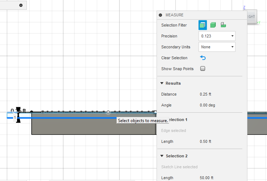Click the Angle value 0.00 deg
Image resolution: width=267 pixels, height=181 pixels.
click(207, 105)
